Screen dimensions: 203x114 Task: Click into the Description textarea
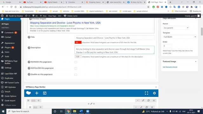point(115,50)
